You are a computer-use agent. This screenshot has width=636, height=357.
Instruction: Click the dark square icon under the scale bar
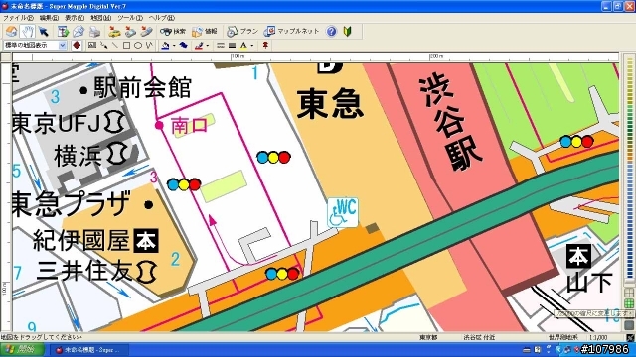pyautogui.click(x=629, y=324)
